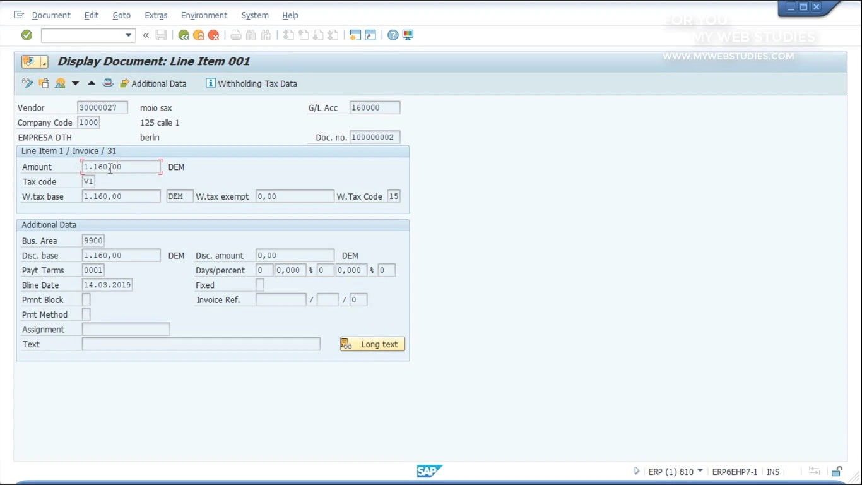Toggle the Fixed checkbox
This screenshot has width=862, height=485.
(259, 285)
